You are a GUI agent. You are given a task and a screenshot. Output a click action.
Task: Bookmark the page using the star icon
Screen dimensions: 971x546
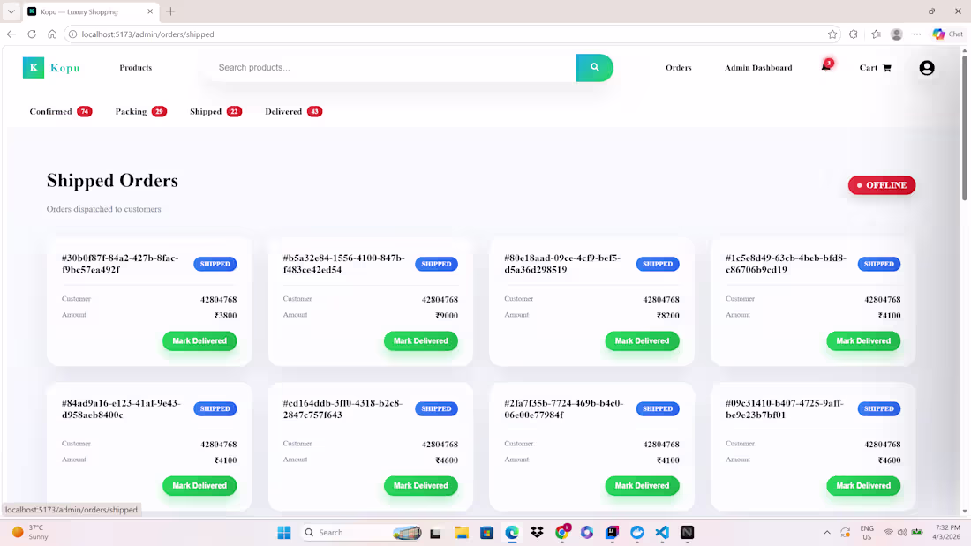click(x=832, y=34)
